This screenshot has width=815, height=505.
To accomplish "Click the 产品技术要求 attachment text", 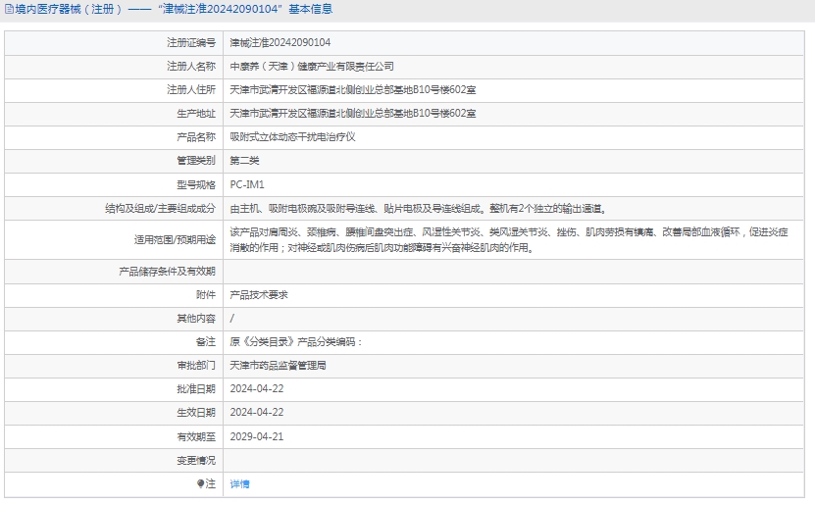I will point(259,294).
